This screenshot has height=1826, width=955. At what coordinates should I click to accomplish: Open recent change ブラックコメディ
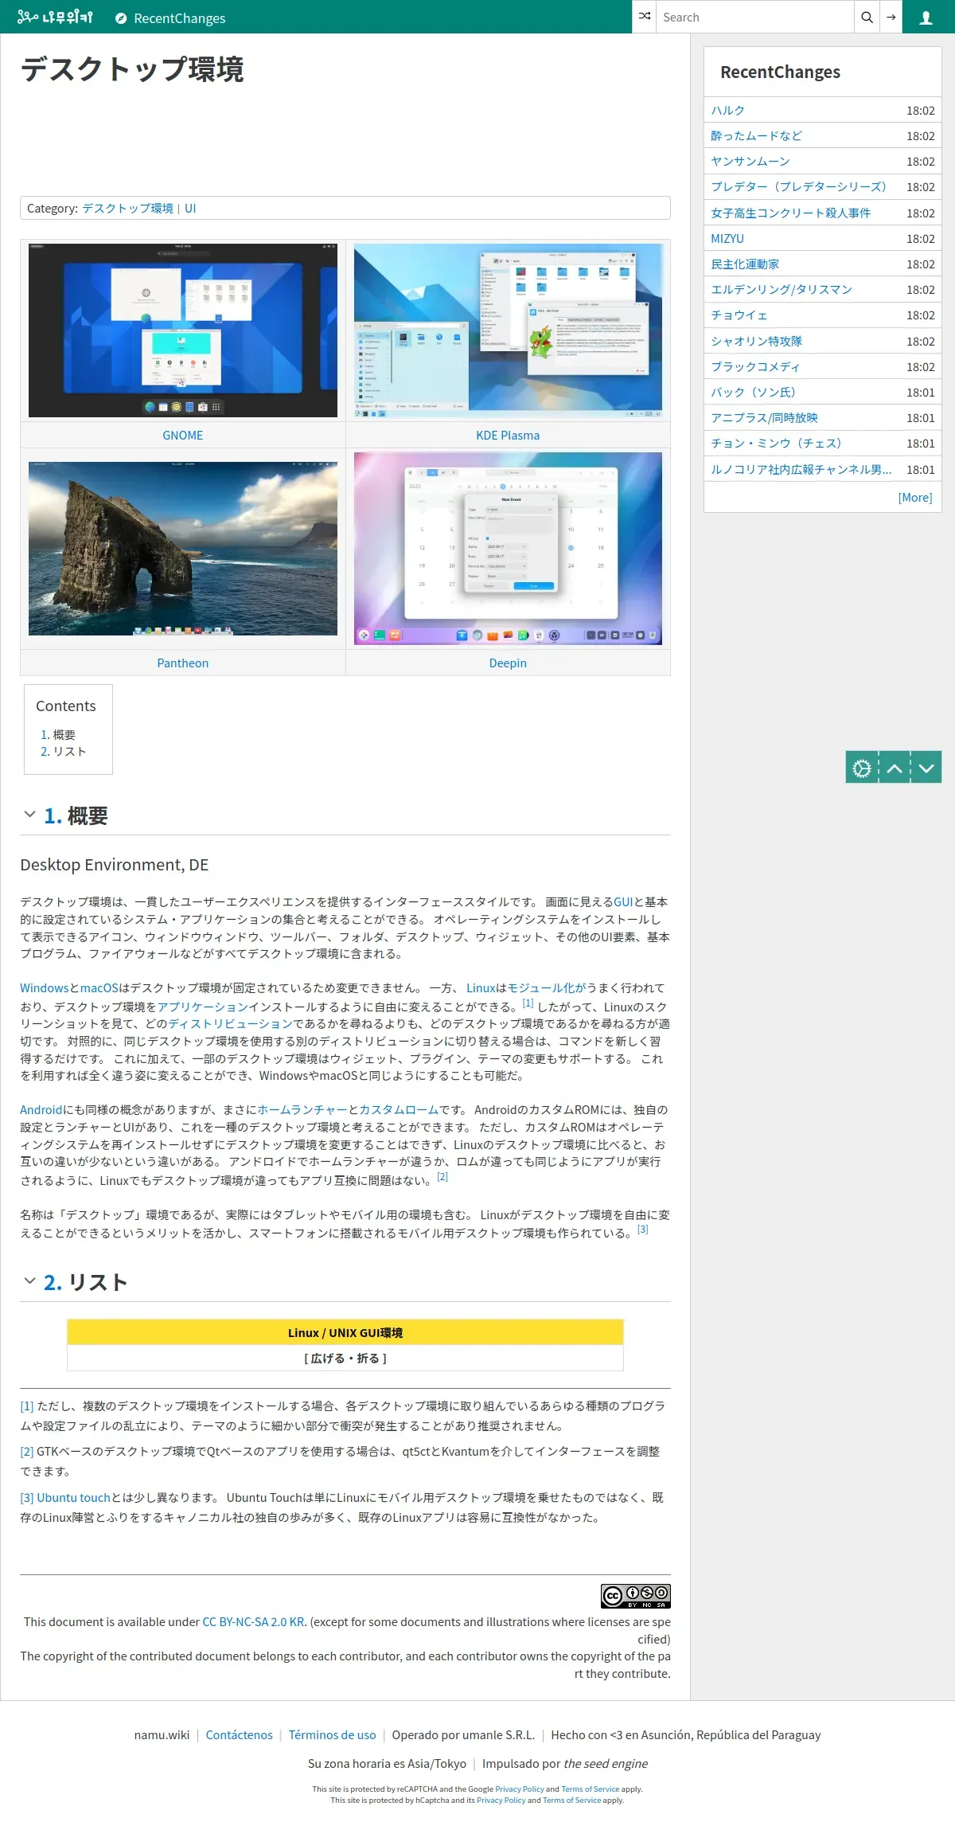[x=755, y=367]
